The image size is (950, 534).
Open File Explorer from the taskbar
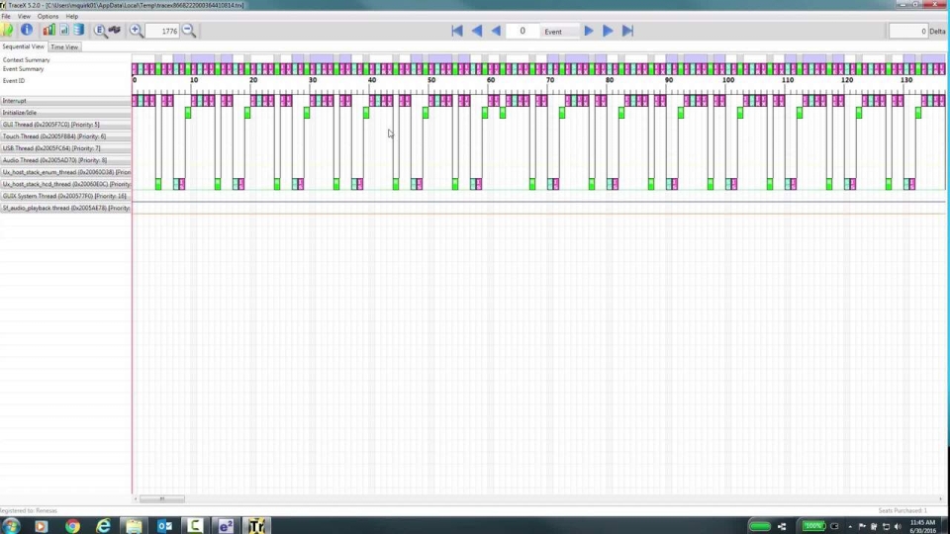pyautogui.click(x=134, y=526)
